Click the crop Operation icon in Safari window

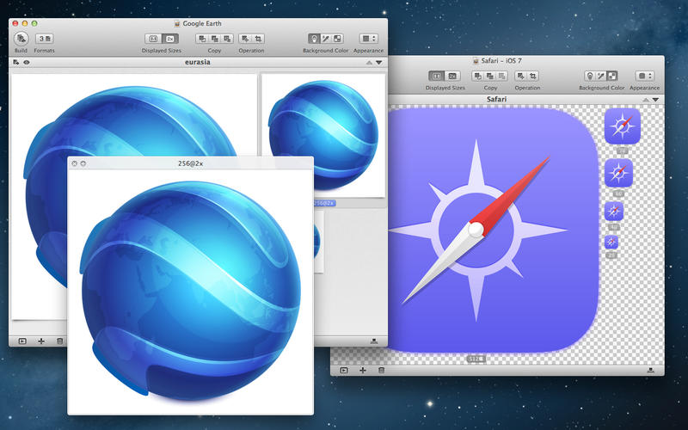point(534,76)
